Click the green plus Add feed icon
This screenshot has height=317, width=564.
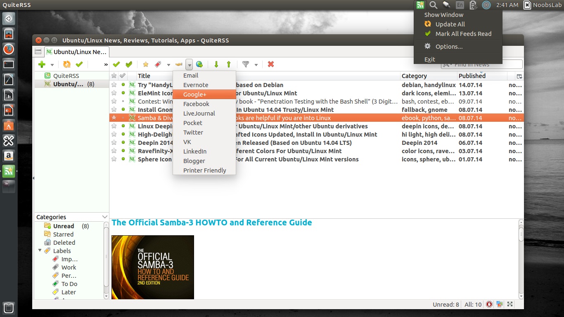[42, 64]
